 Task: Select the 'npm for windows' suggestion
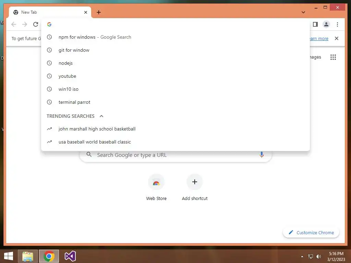click(x=175, y=37)
